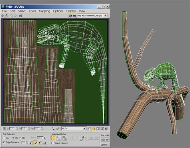
Task: Click the Rot. -90 button
Action: pyautogui.click(x=105, y=140)
